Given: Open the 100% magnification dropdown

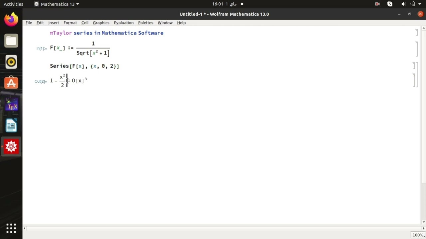Looking at the screenshot, I should click(418, 235).
